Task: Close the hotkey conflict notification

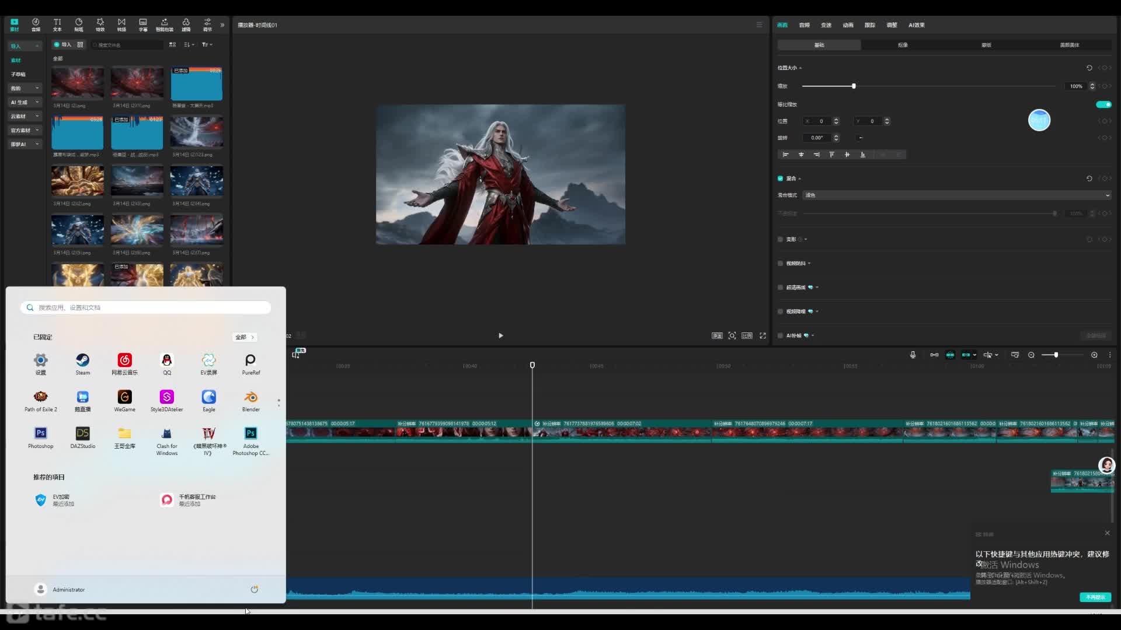Action: point(1107,533)
